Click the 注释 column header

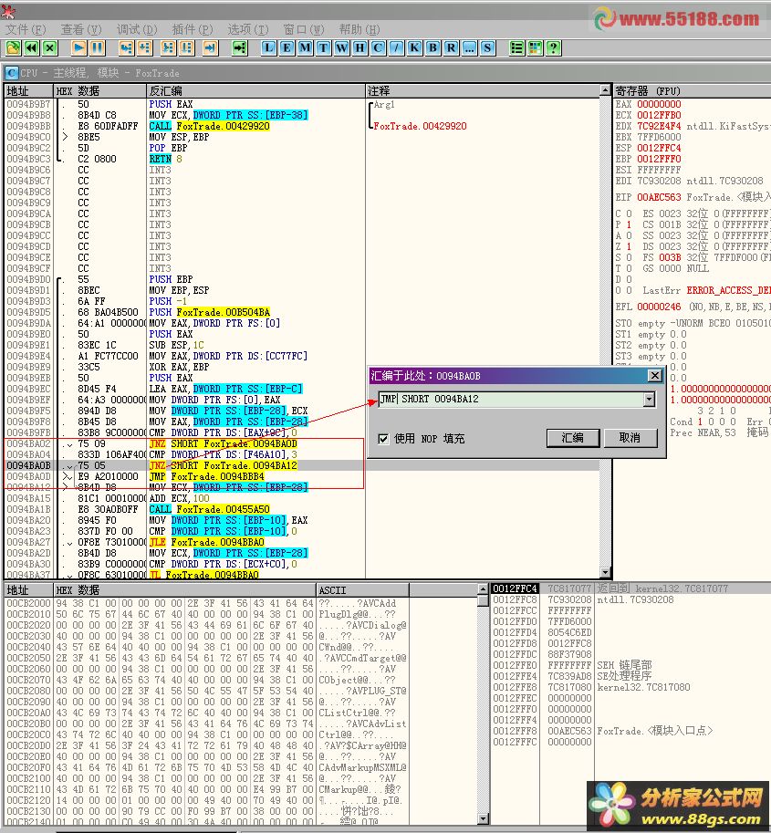[483, 91]
